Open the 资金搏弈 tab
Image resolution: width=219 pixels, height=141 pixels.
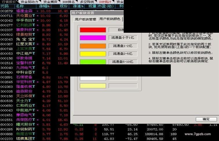tap(50, 2)
